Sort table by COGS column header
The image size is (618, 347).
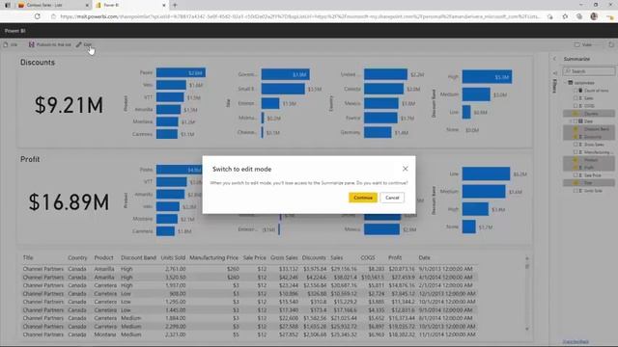click(x=368, y=257)
